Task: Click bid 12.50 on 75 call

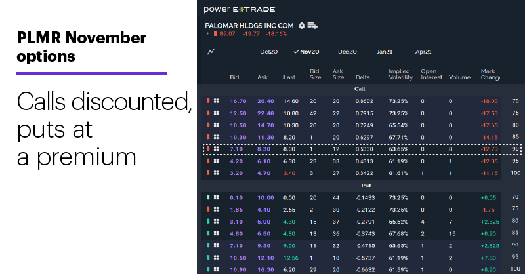Action: coord(238,113)
